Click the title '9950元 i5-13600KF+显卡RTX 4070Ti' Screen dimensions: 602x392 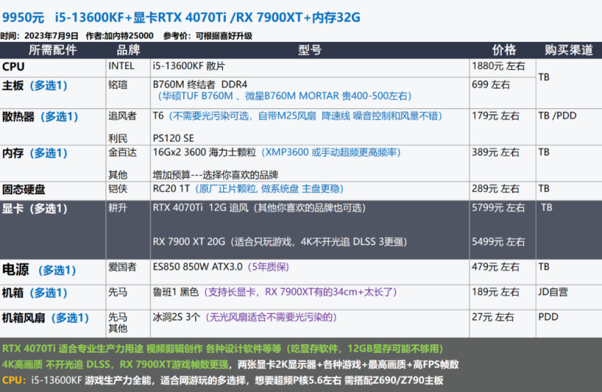click(x=180, y=17)
